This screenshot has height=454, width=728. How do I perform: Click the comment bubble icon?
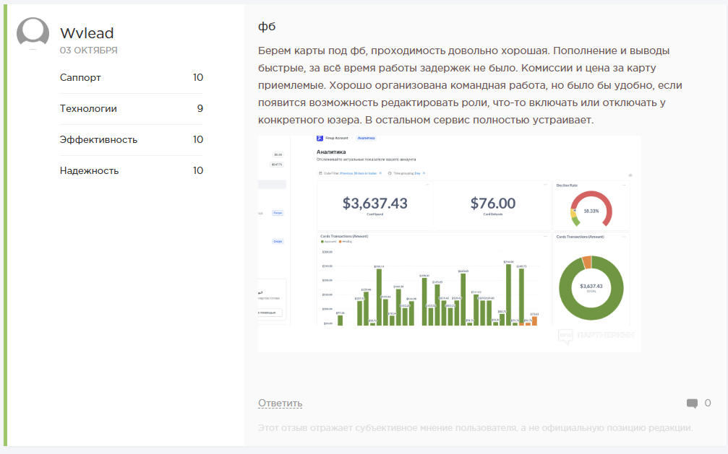point(692,403)
